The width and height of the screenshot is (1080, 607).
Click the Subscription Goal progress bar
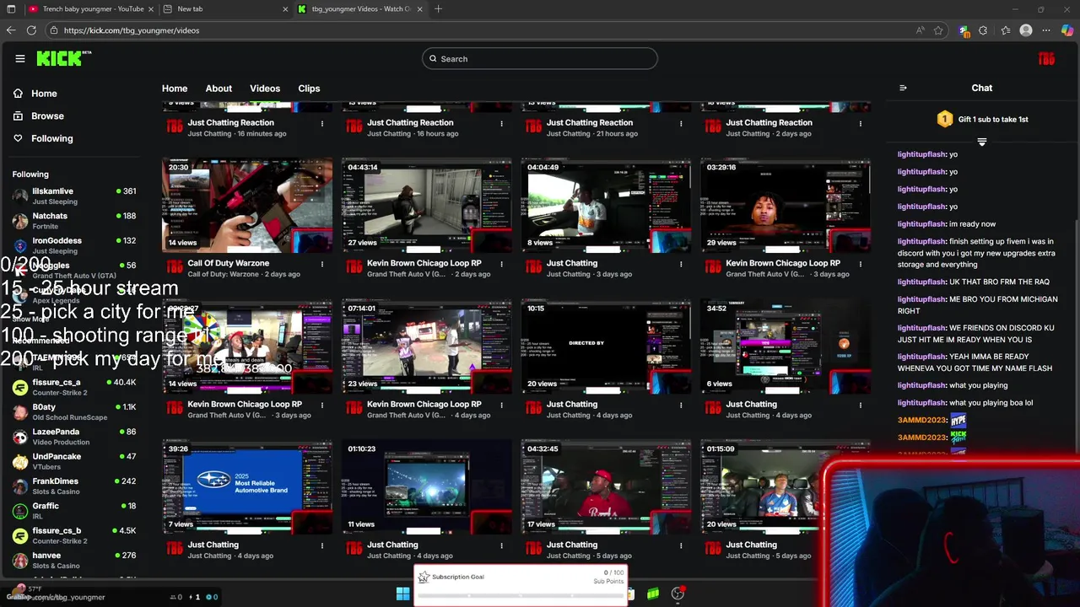[521, 594]
